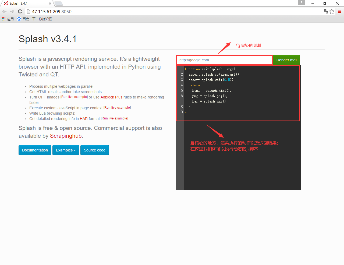Click the user profile icon in the title bar
The image size is (344, 265).
click(302, 2)
